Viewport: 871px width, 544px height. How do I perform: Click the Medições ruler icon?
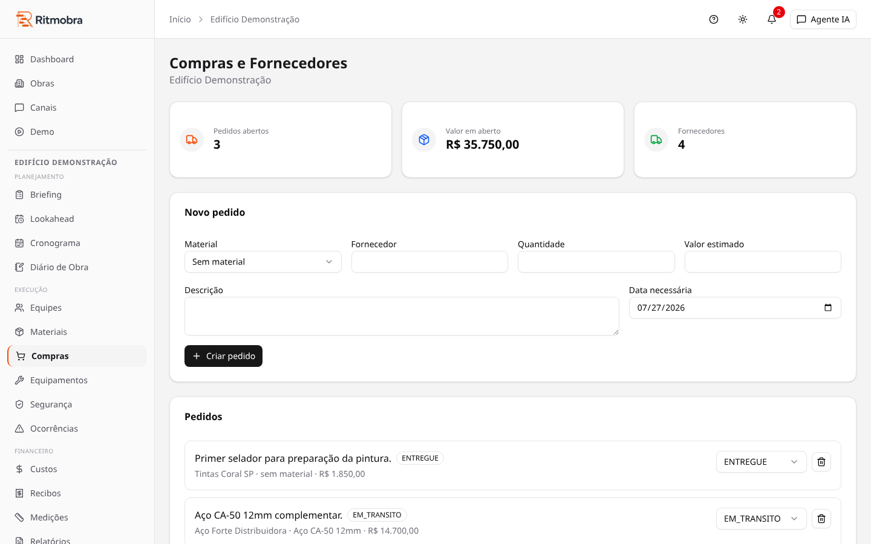tap(19, 517)
